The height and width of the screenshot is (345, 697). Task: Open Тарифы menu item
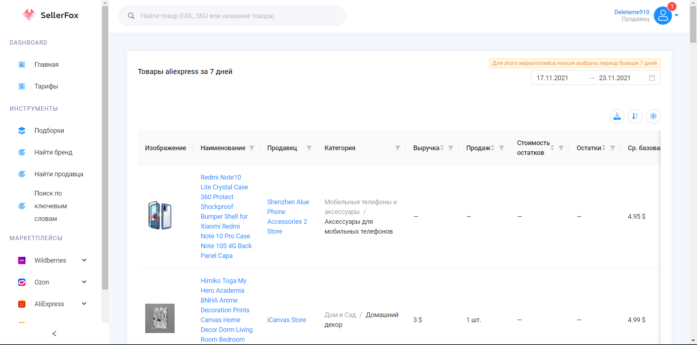46,86
